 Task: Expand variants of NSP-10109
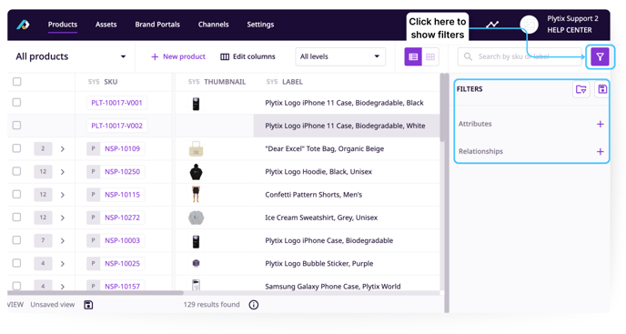tap(63, 149)
